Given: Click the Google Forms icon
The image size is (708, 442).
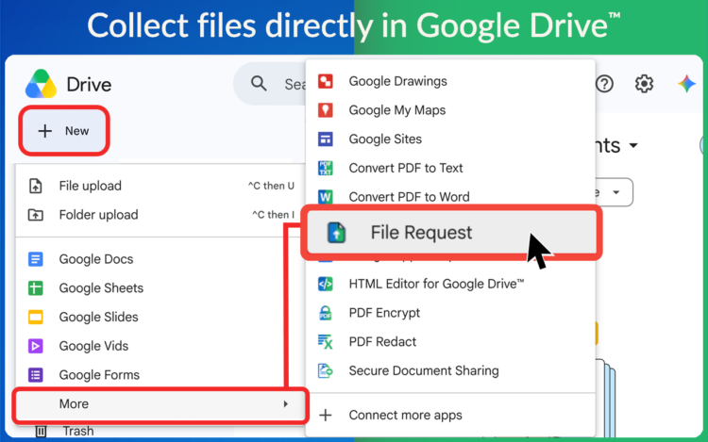Looking at the screenshot, I should (x=36, y=374).
